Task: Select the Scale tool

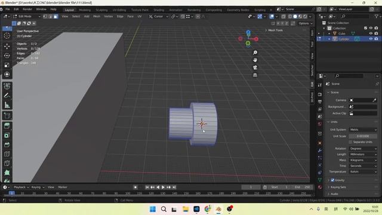Action: click(x=7, y=65)
